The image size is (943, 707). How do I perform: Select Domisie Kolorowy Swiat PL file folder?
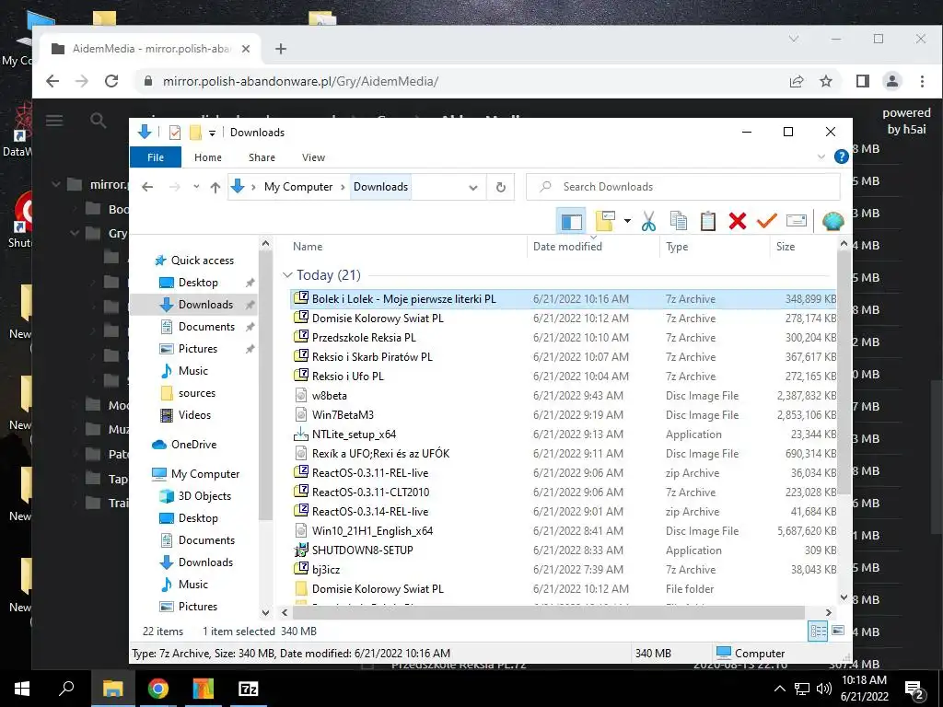point(563,588)
